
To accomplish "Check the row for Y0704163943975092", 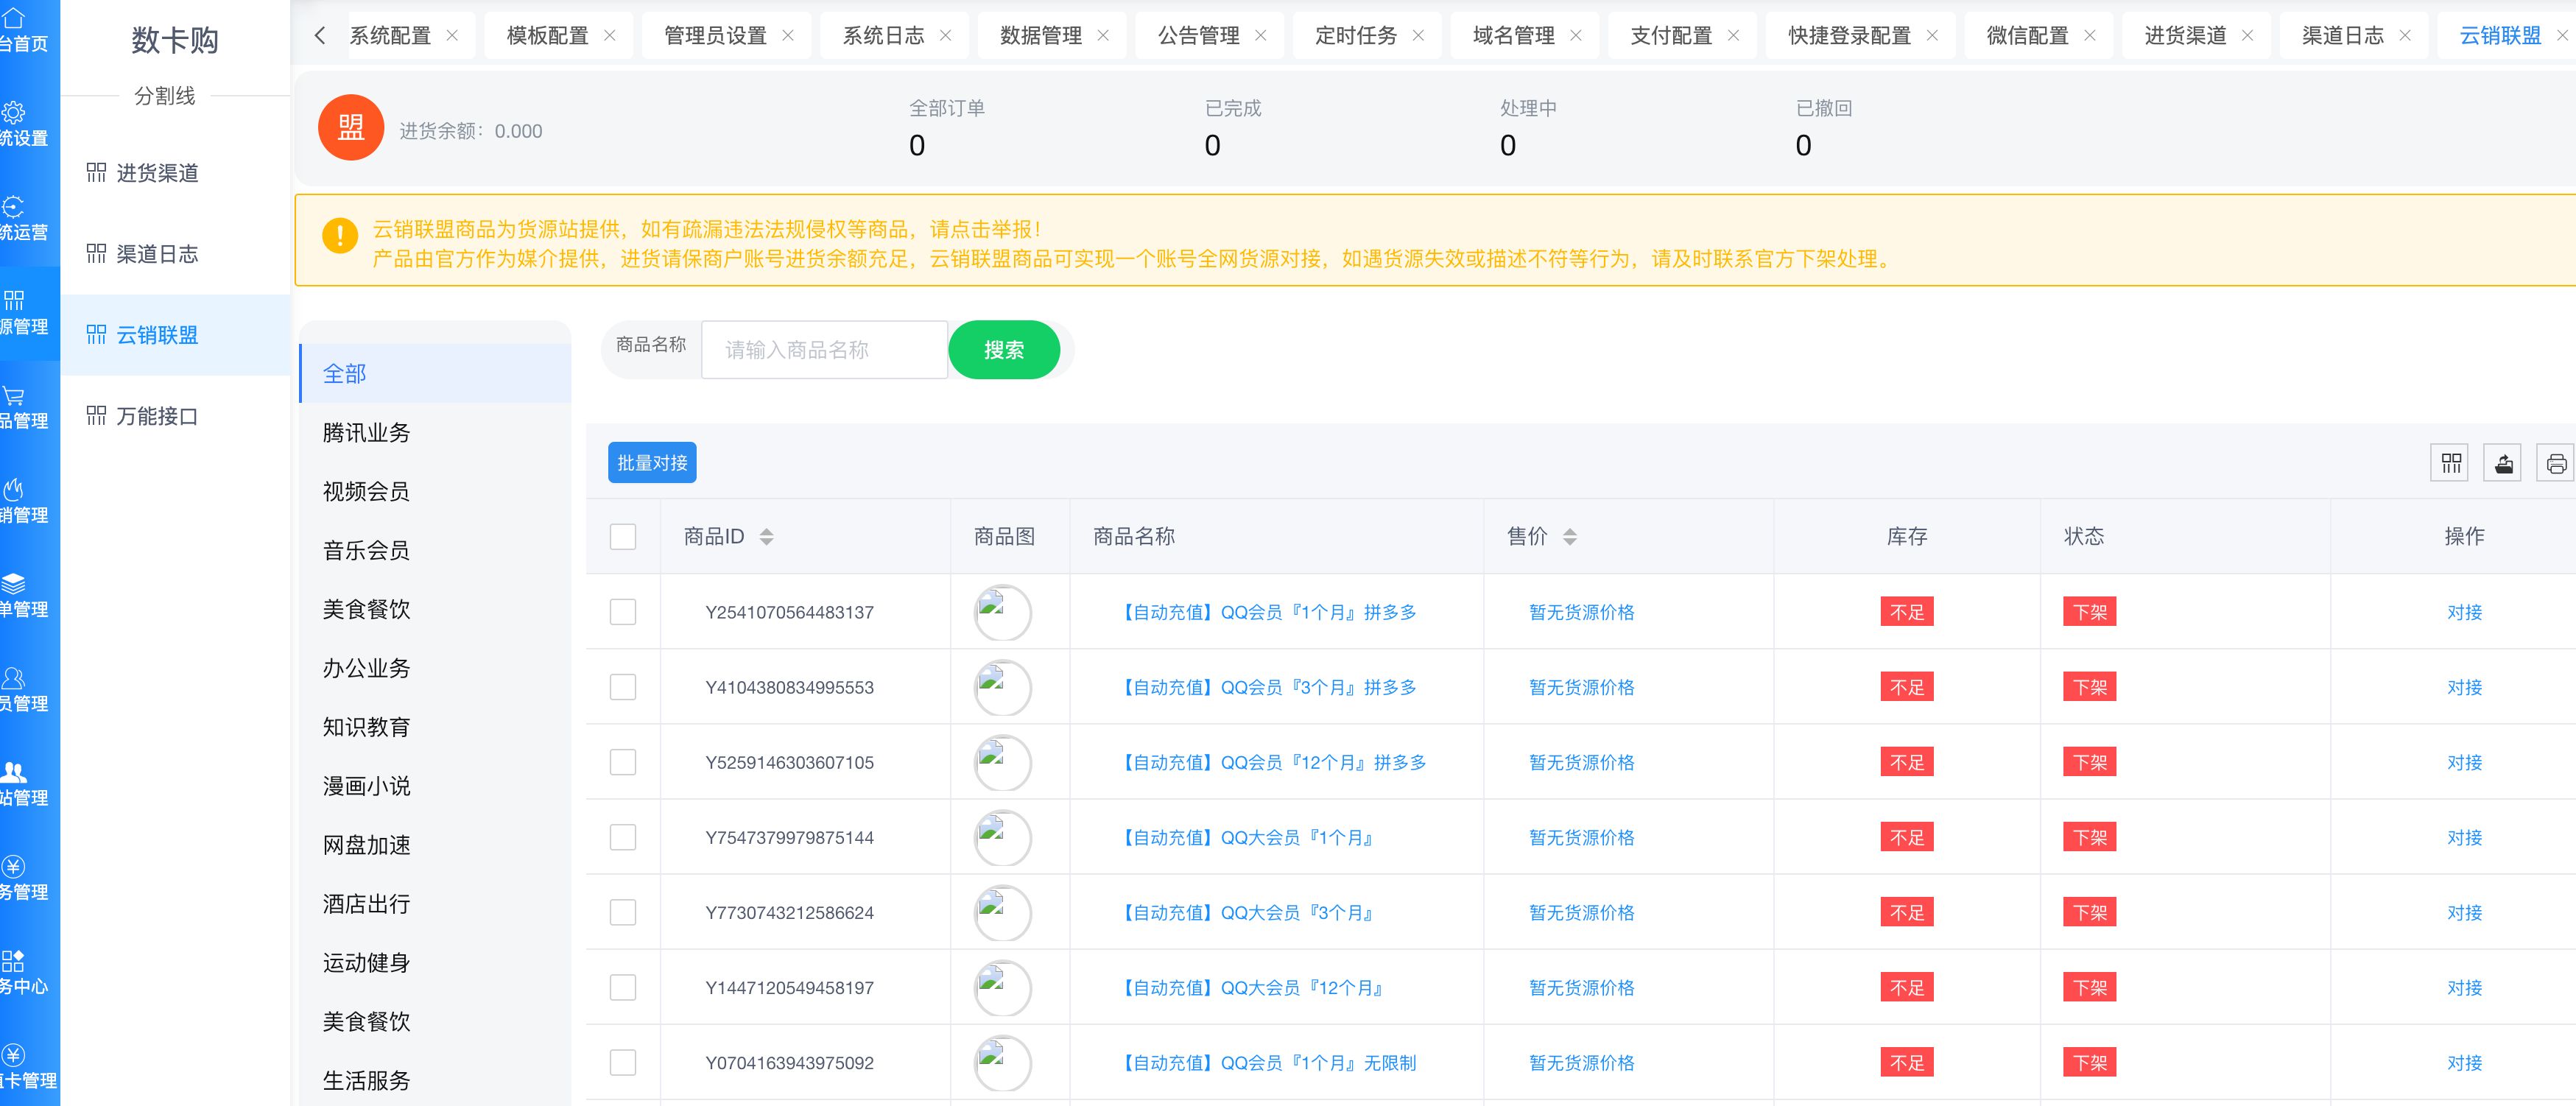I will pos(623,1062).
